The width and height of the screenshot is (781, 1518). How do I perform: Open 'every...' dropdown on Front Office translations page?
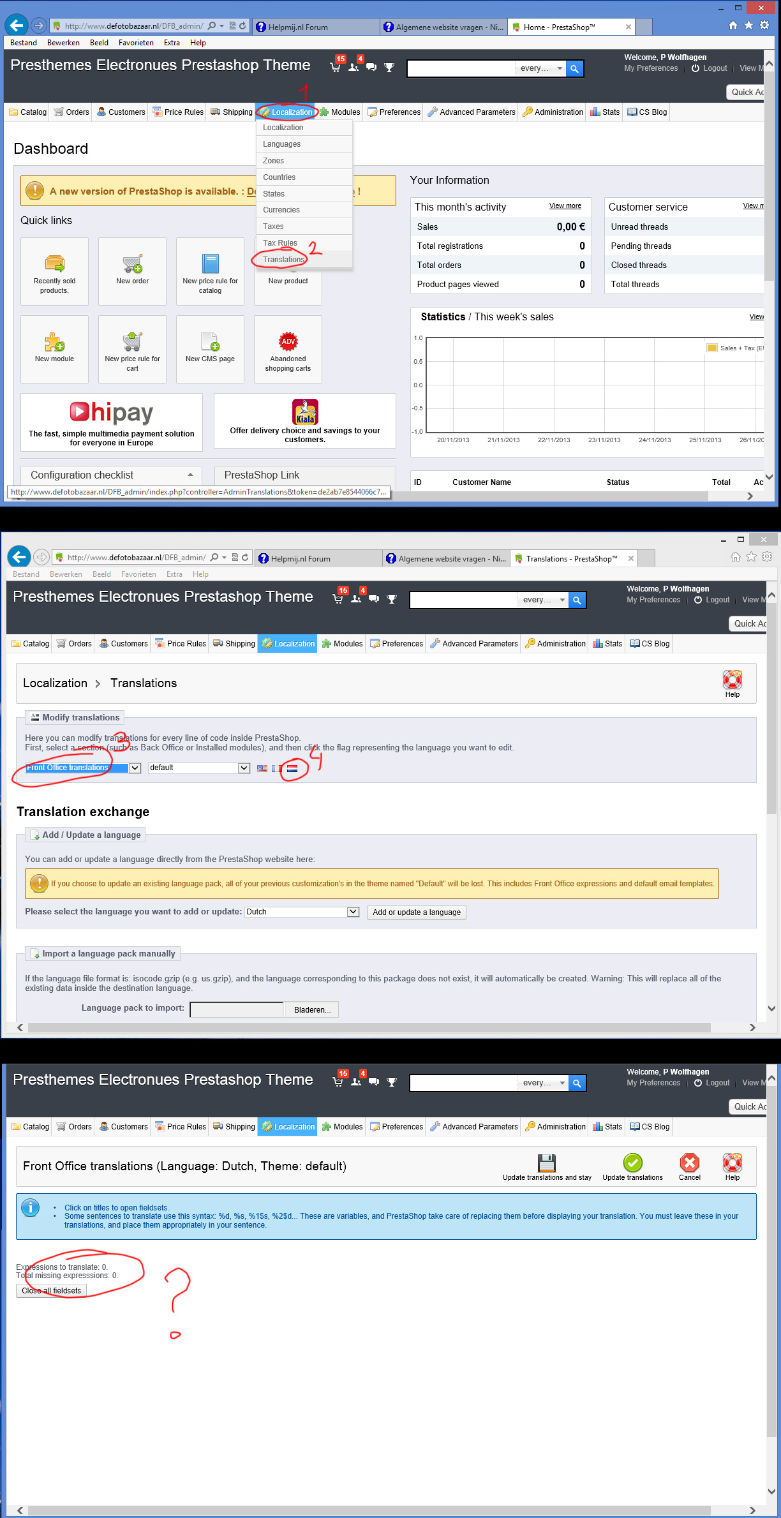pos(542,1083)
